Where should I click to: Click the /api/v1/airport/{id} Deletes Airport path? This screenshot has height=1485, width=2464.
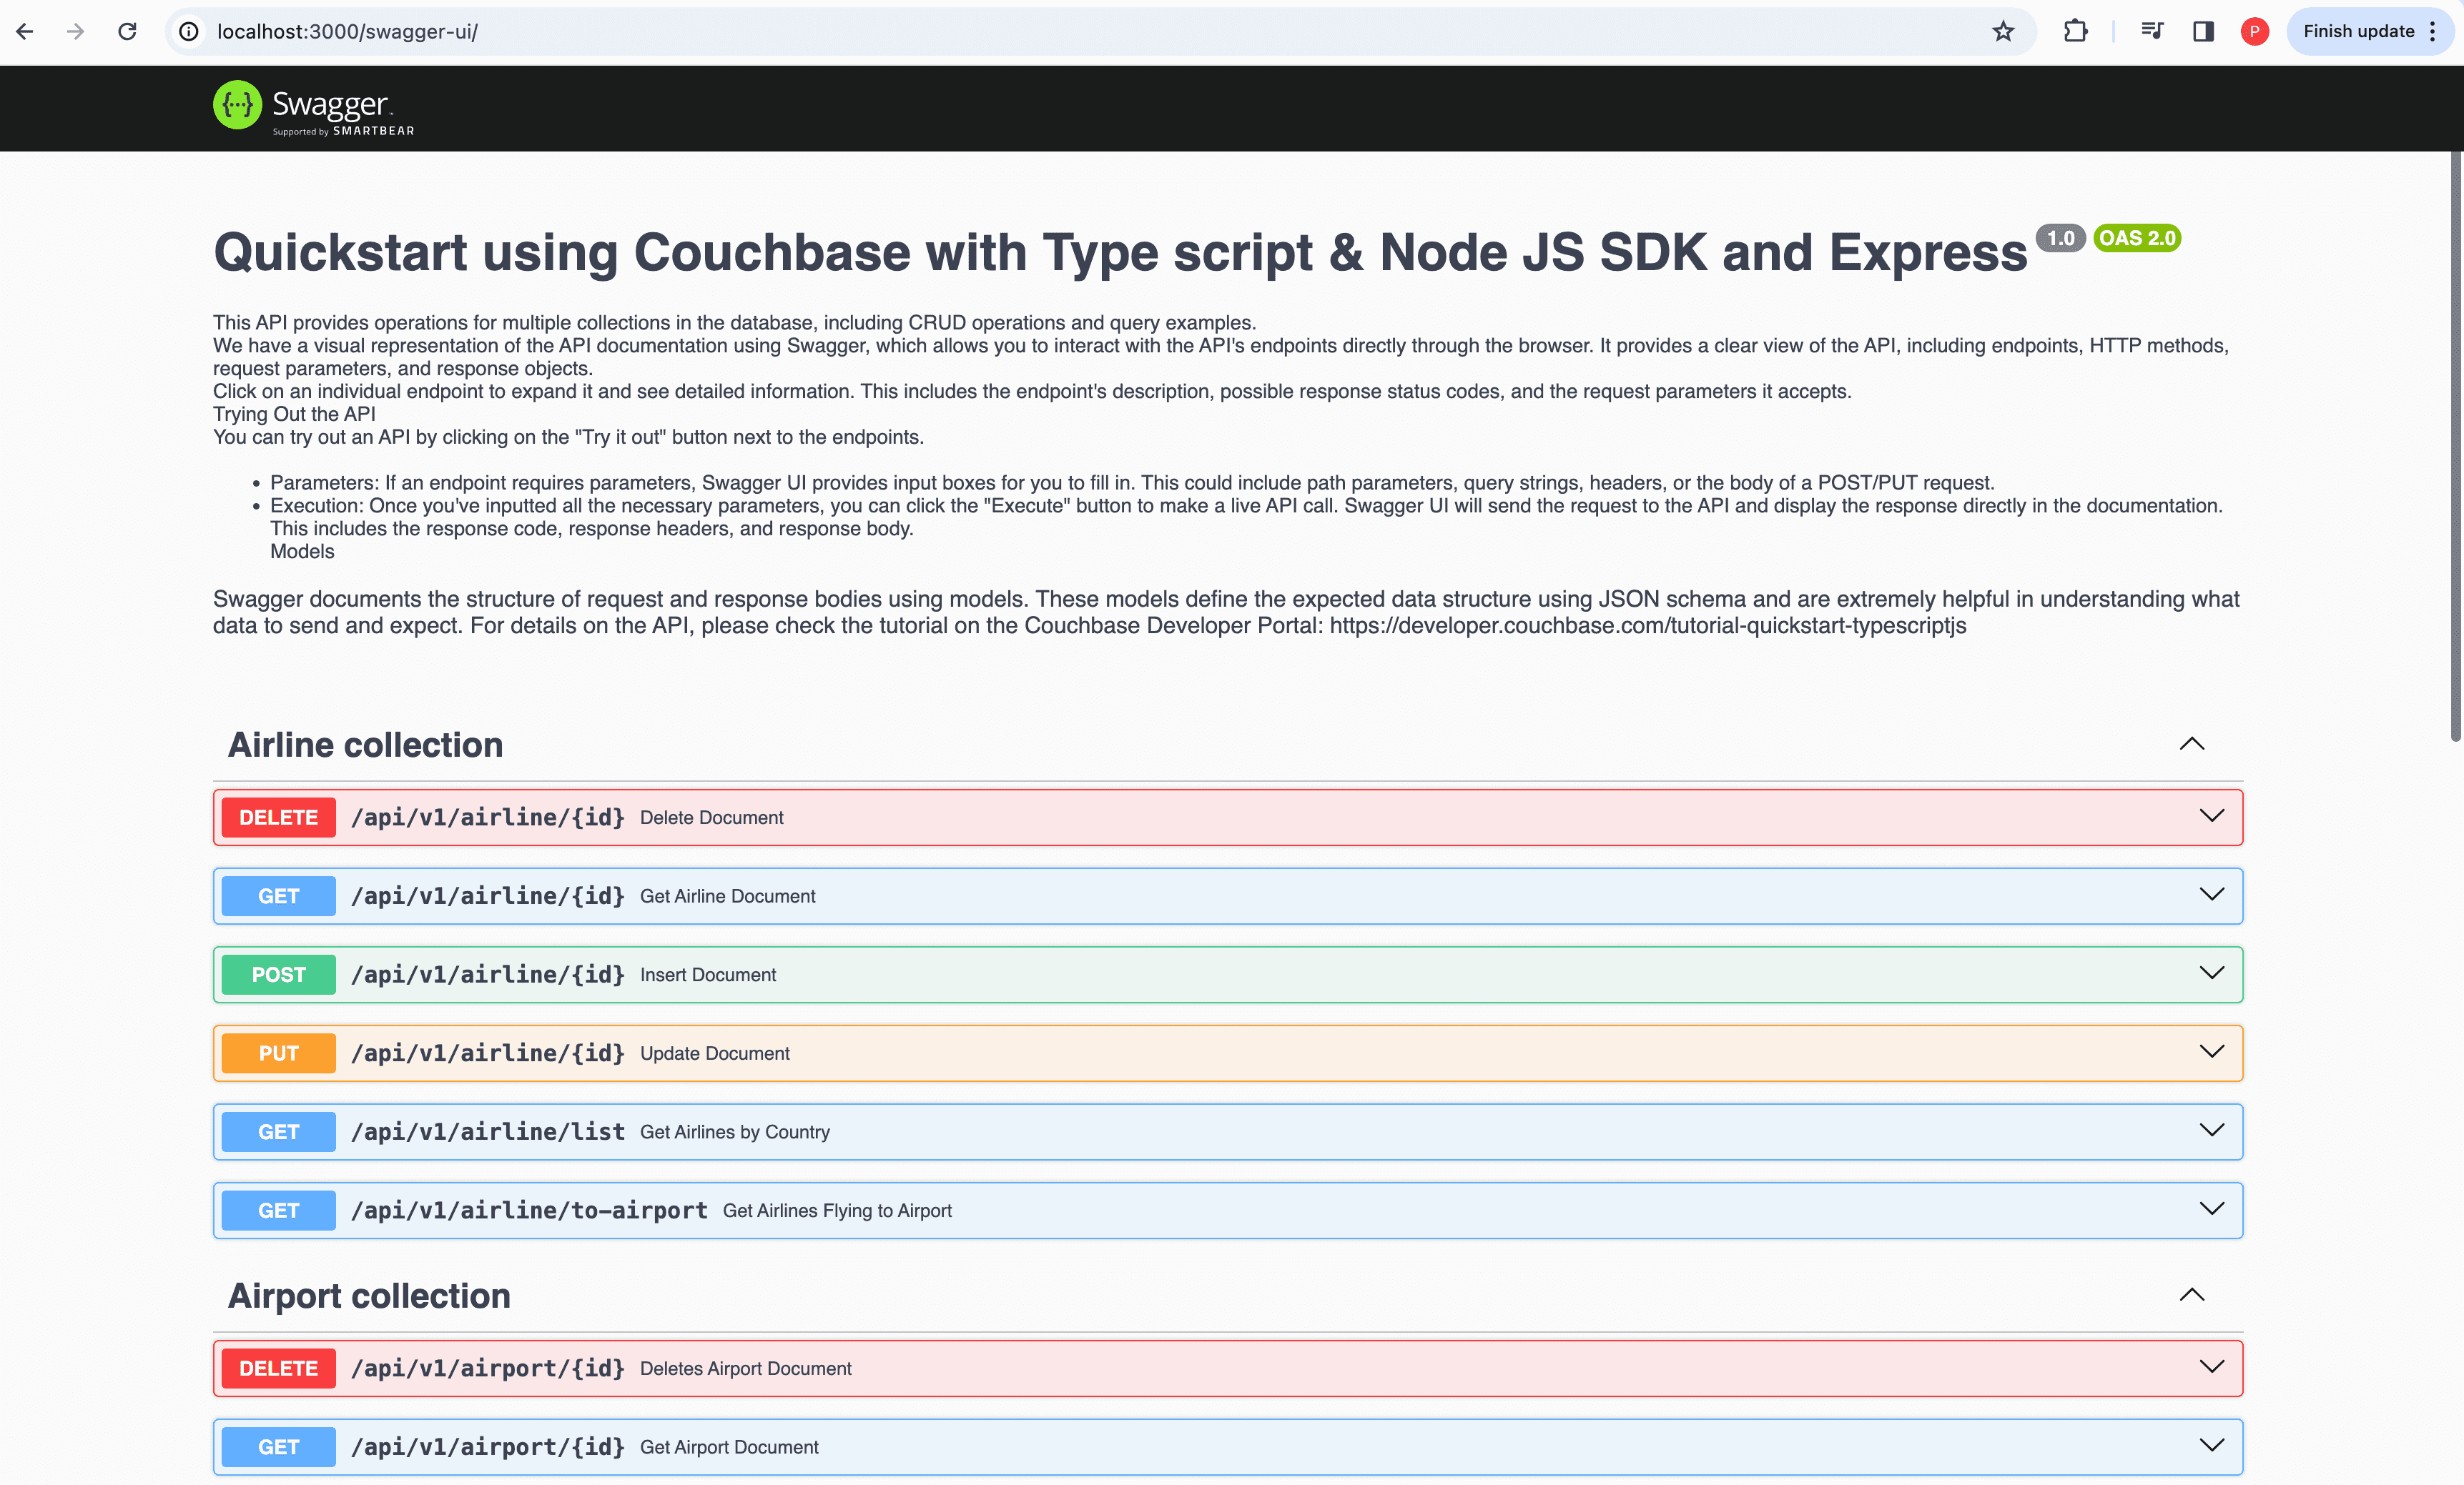488,1368
